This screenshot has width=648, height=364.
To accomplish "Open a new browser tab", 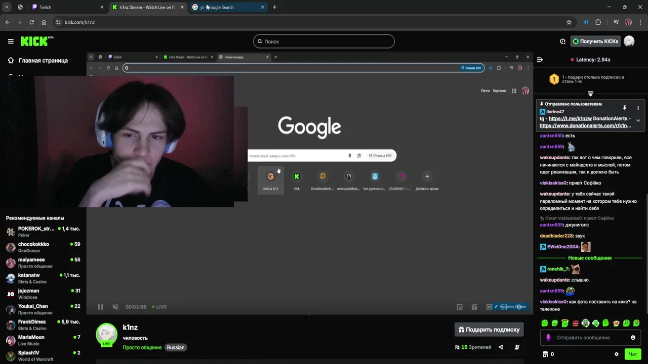I will [x=274, y=7].
